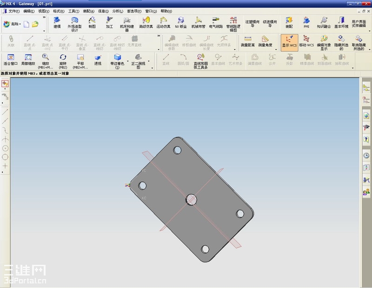Open 机械布管 mechanical routing

coord(199,23)
